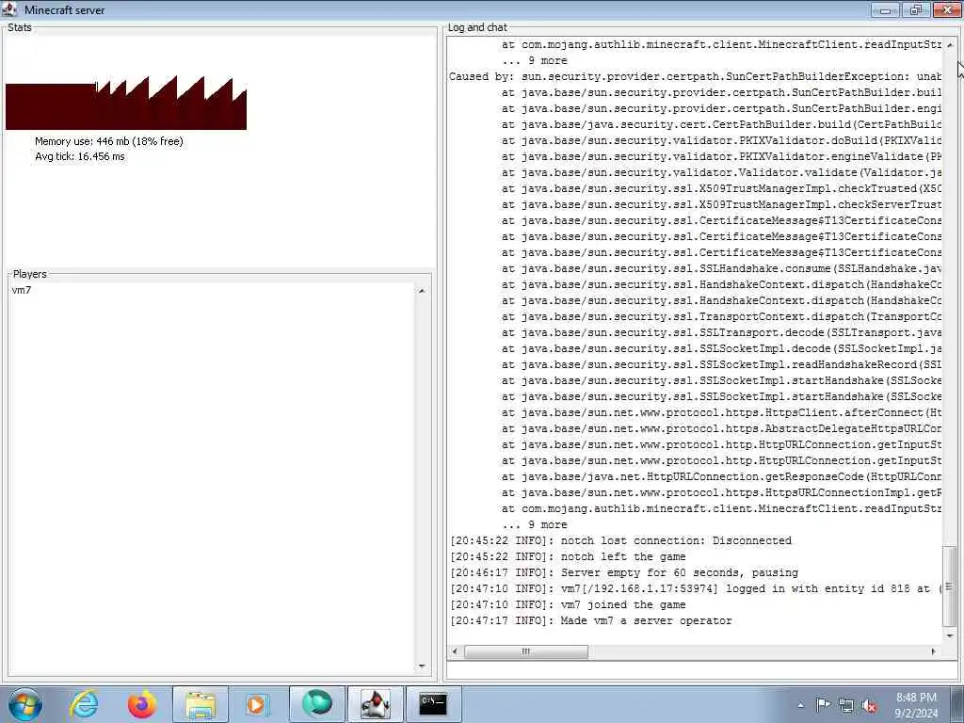Click the 'Log and chat' panel label
The image size is (964, 723).
(x=477, y=27)
